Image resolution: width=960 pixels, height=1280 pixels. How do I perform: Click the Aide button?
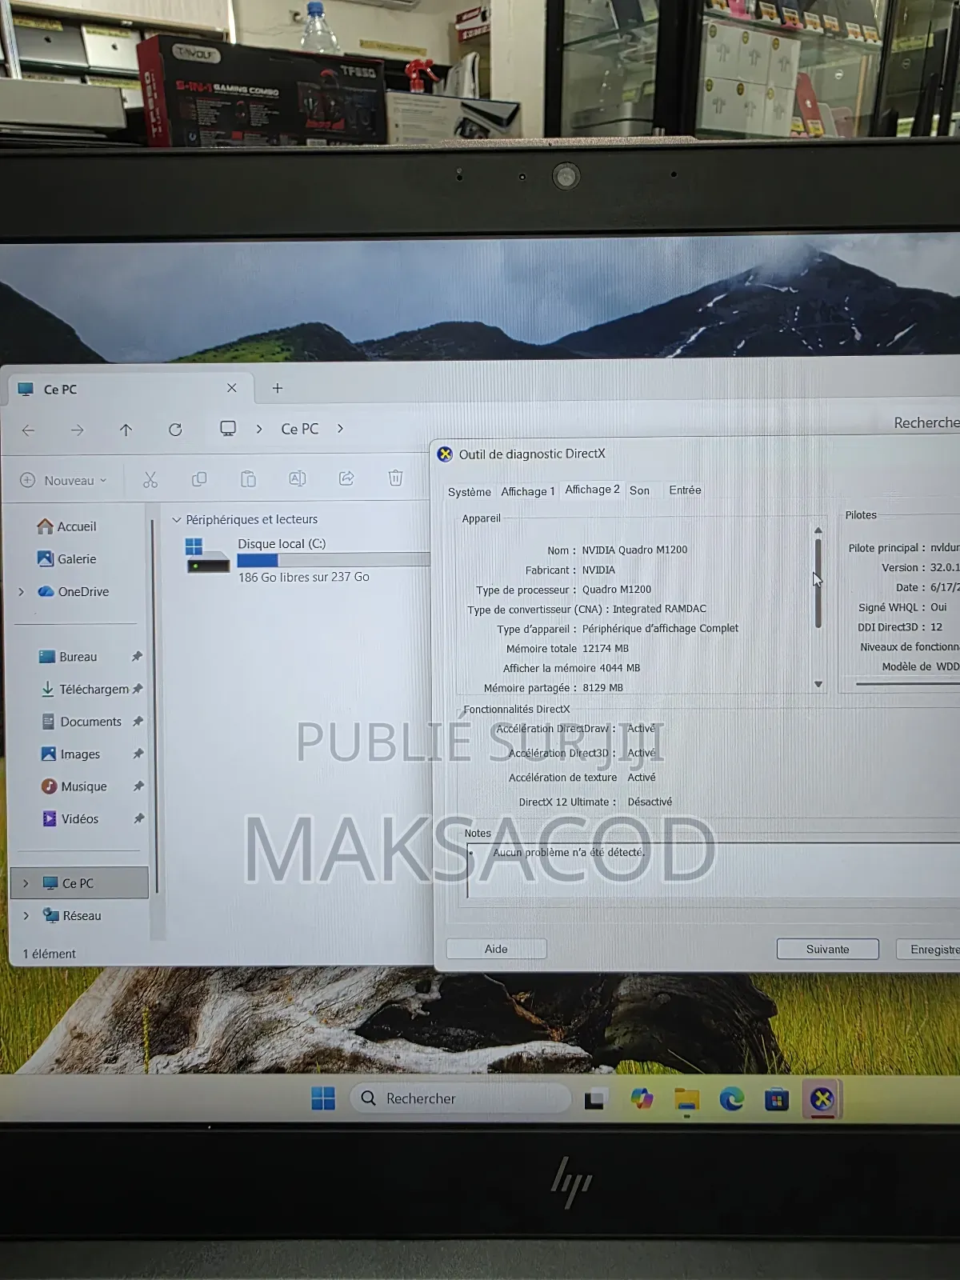[x=496, y=949]
